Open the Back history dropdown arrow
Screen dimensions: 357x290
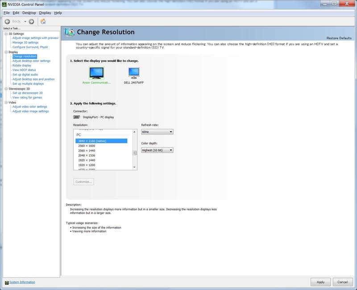pos(25,21)
